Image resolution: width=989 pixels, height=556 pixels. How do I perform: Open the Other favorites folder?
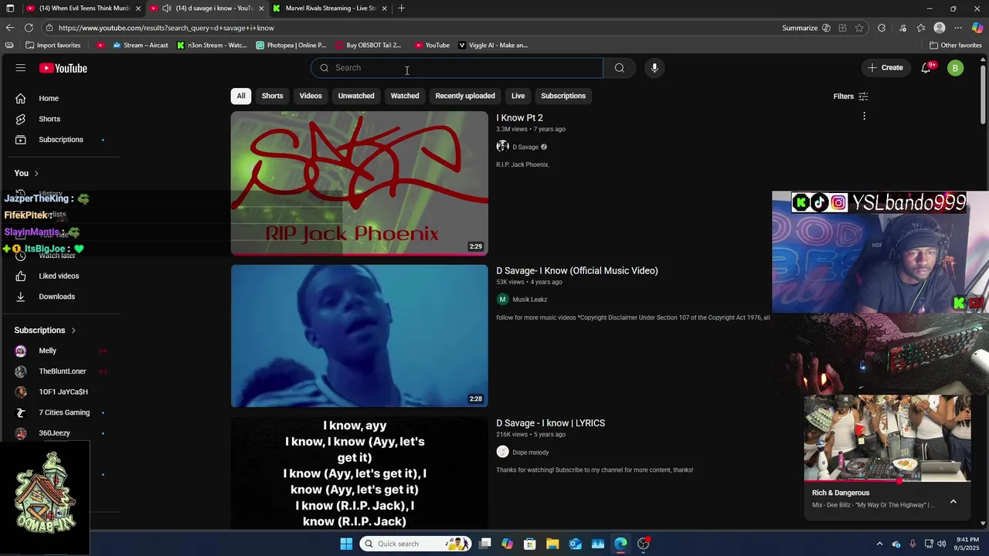coord(955,46)
